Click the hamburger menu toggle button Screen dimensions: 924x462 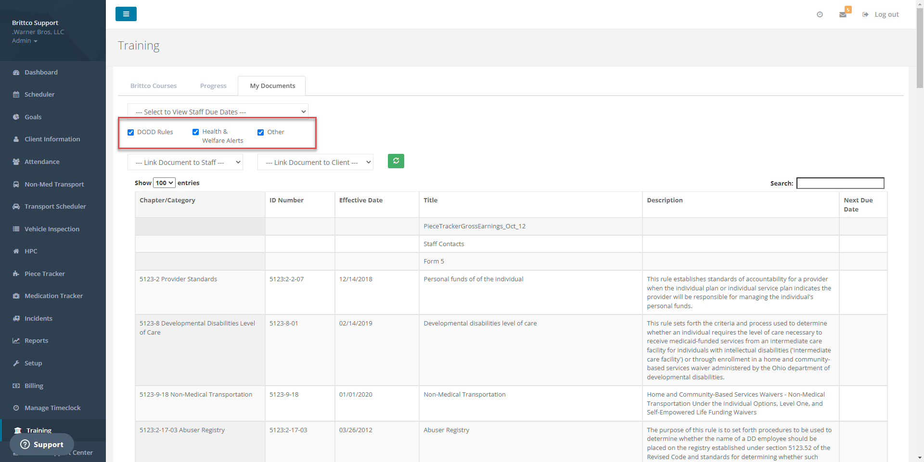(126, 14)
